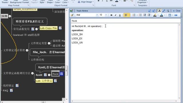Select 'Lab:Copy File' topic
This screenshot has height=103, width=183.
click(x=48, y=28)
